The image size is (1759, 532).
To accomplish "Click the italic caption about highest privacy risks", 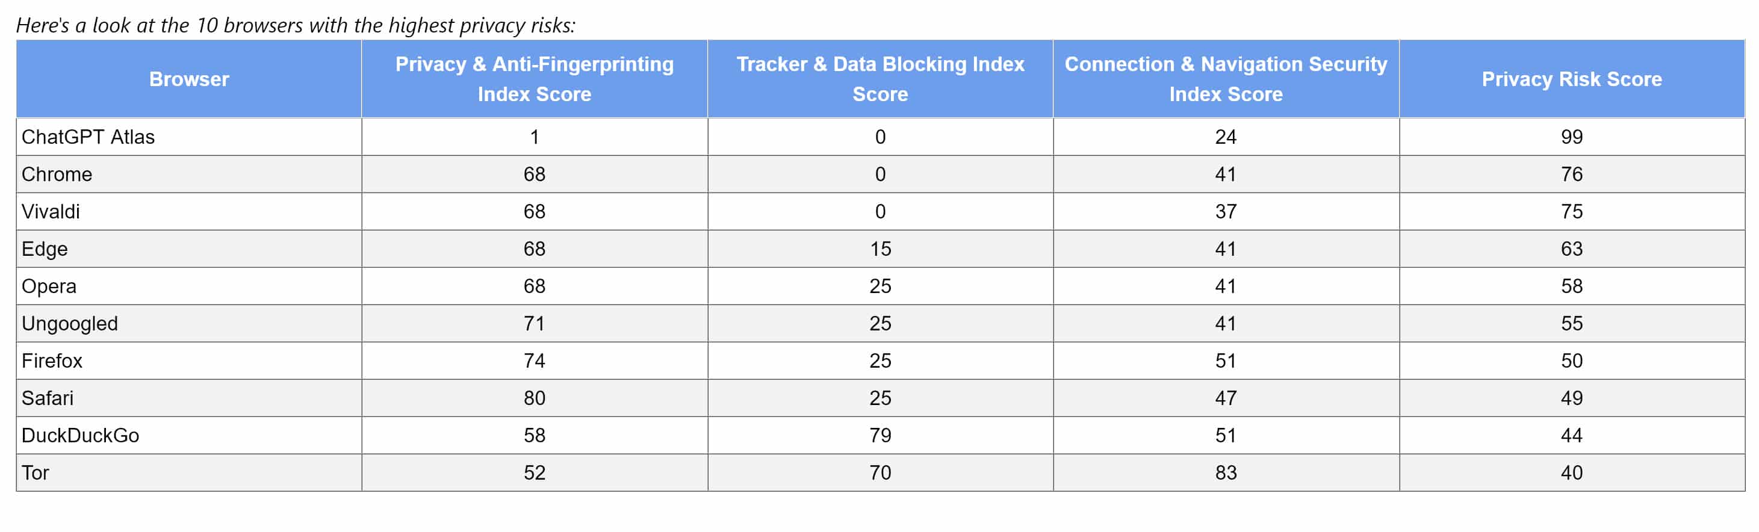I will (296, 25).
